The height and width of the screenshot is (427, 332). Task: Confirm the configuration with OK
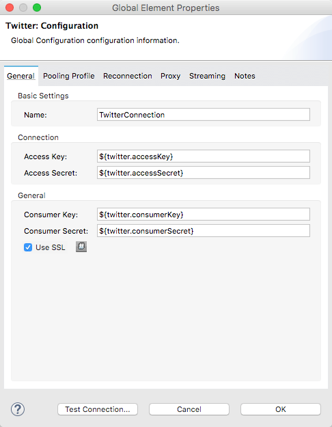tap(281, 409)
